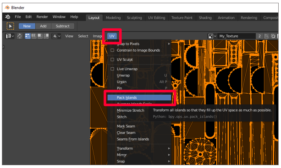Toggle UV sync selection icon
Viewport: 281px width, 168px height.
[x=20, y=36]
